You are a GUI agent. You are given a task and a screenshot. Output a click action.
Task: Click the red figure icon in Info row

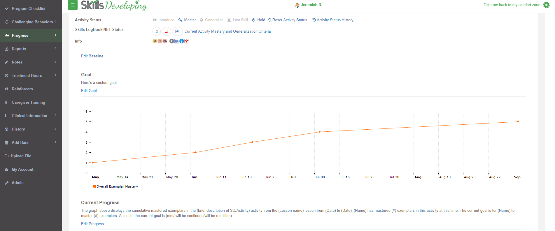(x=187, y=41)
